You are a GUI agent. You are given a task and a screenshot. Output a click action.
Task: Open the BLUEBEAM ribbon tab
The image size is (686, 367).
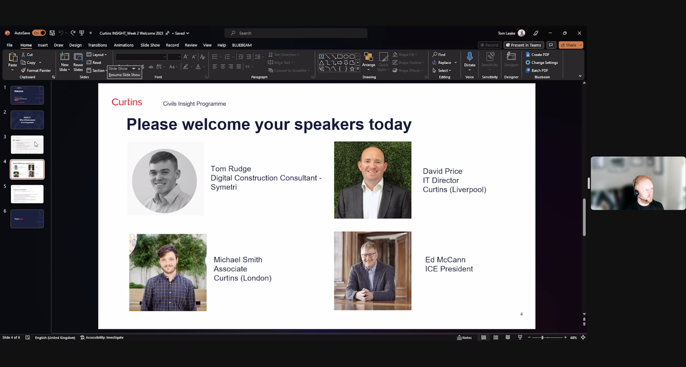(x=242, y=45)
